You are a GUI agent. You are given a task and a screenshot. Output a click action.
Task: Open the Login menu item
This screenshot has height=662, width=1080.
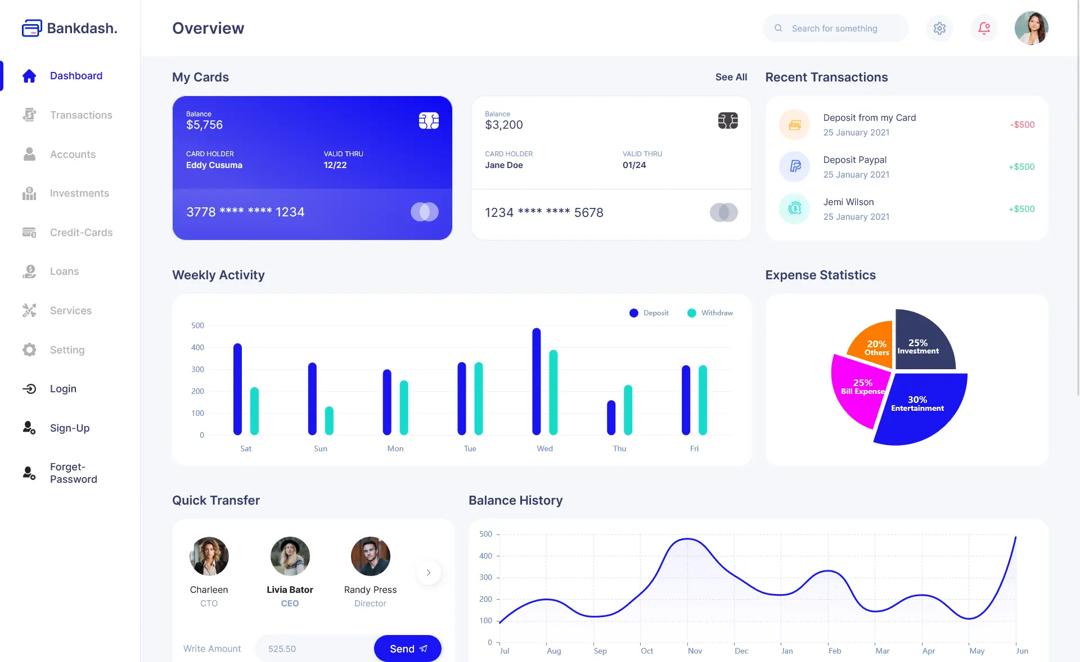click(x=62, y=389)
